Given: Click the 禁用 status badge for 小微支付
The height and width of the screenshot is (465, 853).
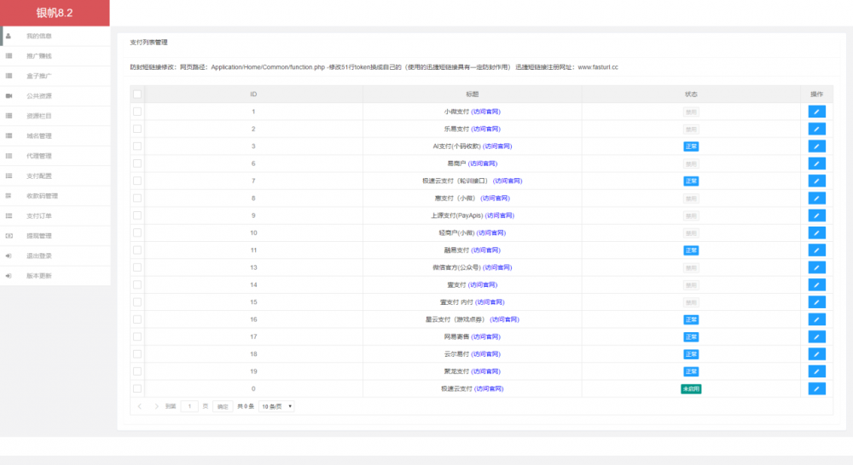Looking at the screenshot, I should 691,112.
